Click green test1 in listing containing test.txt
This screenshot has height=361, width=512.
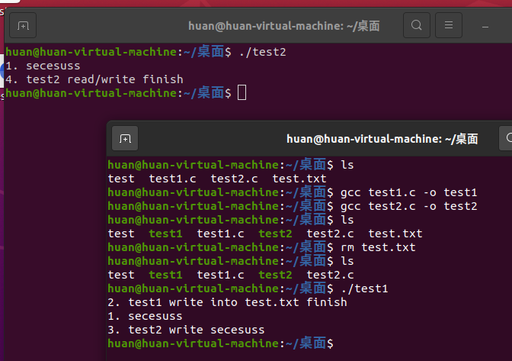(x=165, y=234)
